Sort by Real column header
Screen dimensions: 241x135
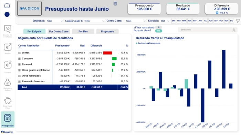[x=83, y=46]
